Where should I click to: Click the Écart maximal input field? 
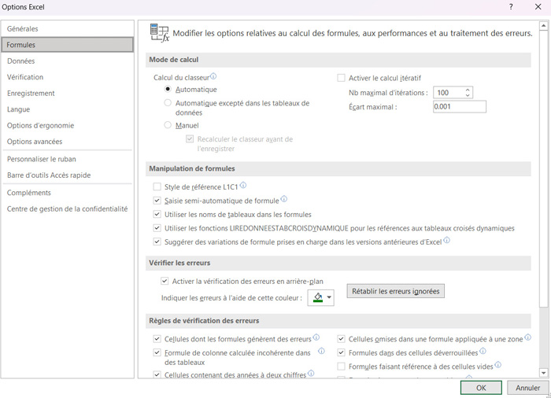coord(459,107)
